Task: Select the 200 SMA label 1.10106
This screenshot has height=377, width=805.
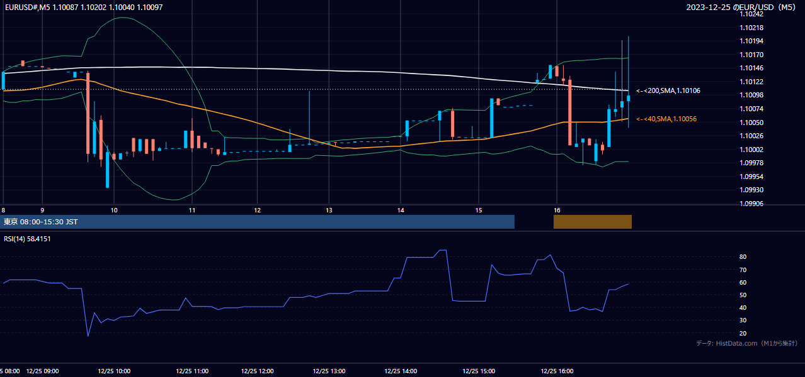Action: click(x=668, y=91)
